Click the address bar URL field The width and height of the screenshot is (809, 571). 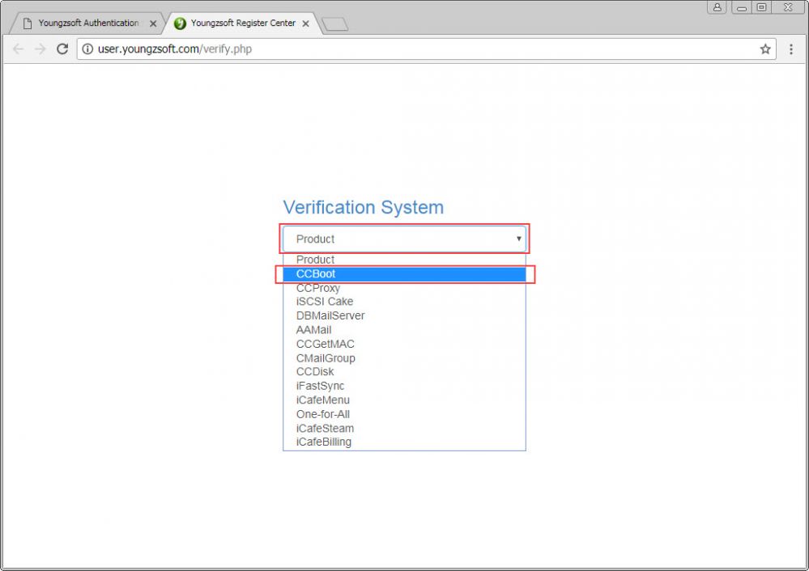click(x=426, y=49)
